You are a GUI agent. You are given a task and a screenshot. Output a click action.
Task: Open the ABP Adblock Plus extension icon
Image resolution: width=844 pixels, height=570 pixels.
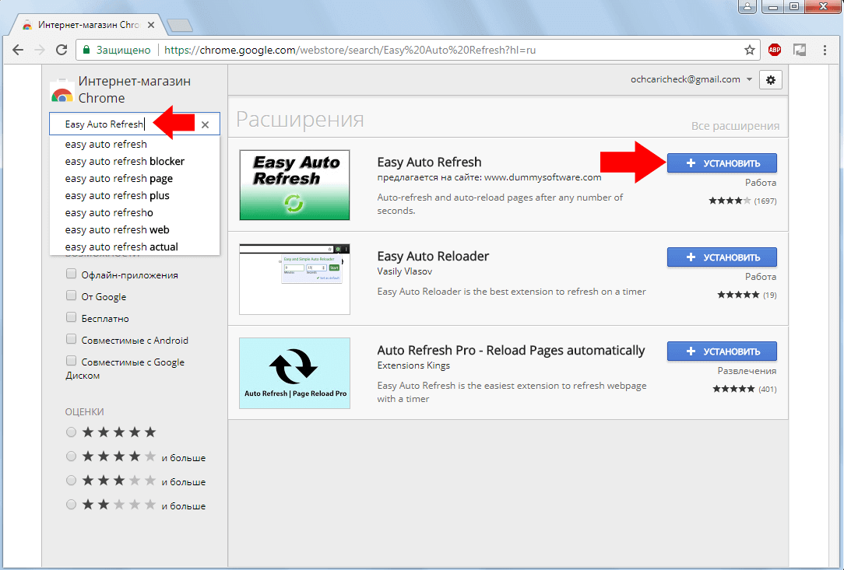(775, 50)
